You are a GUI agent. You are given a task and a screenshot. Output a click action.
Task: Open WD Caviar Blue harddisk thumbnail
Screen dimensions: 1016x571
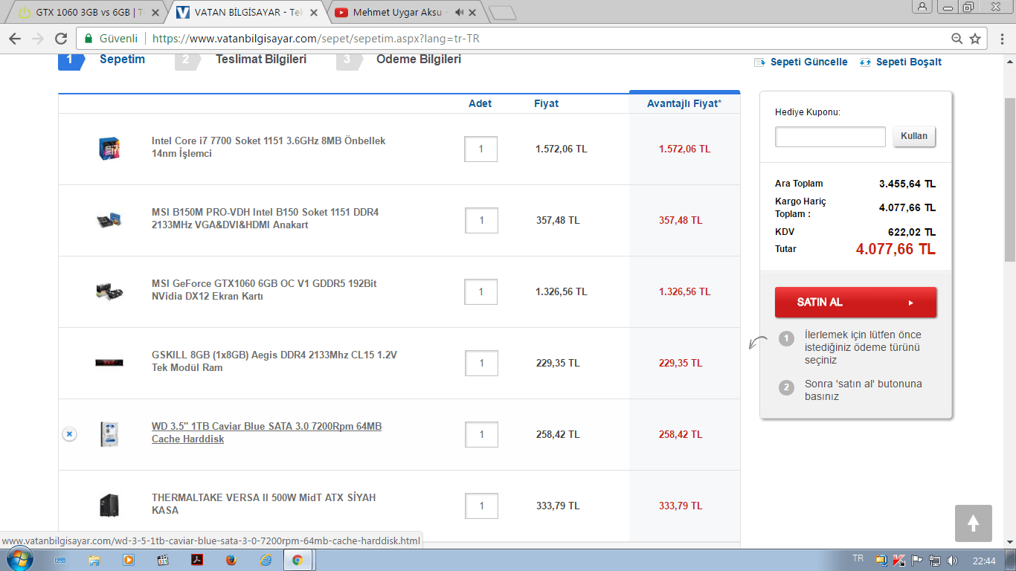[x=109, y=434]
